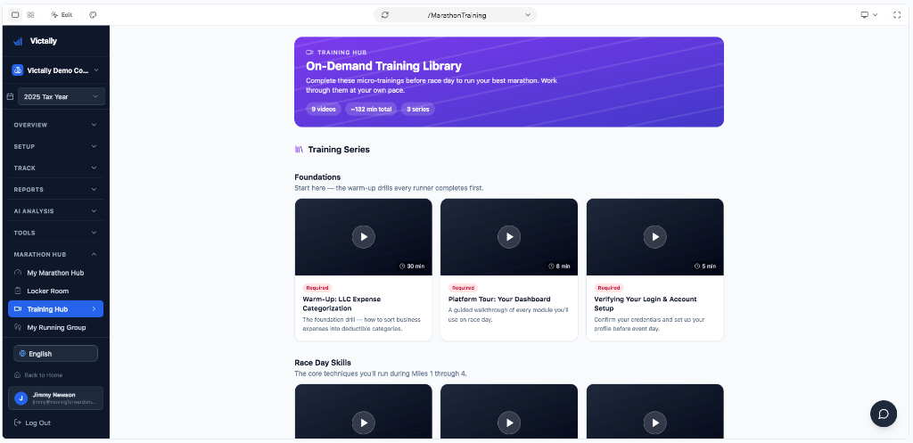
Task: Click the Required tag on Verifying Login card
Action: 608,288
